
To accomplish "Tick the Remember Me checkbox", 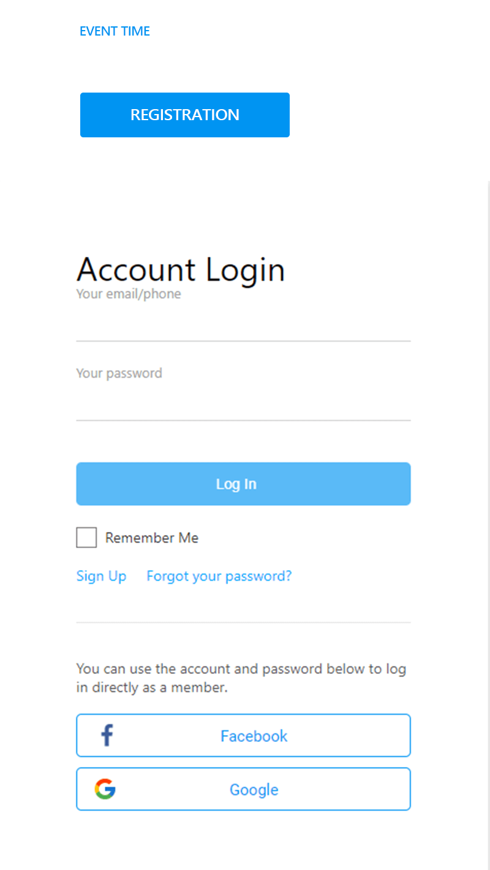I will 86,538.
